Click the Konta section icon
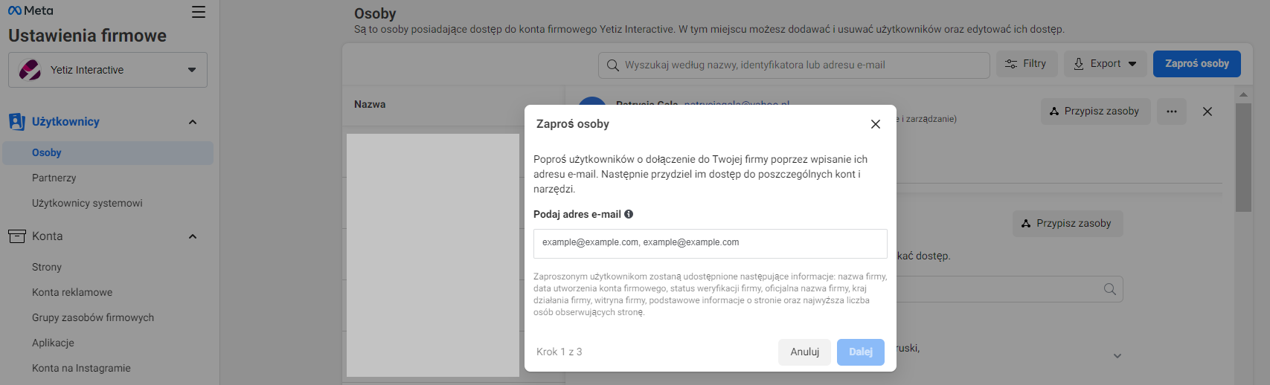This screenshot has width=1270, height=385. click(x=16, y=236)
